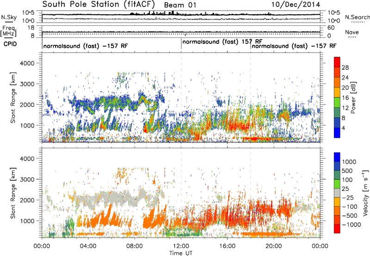
Task: Click the 'normalsound (fast) 157 RF' CPID label
Action: [222, 42]
